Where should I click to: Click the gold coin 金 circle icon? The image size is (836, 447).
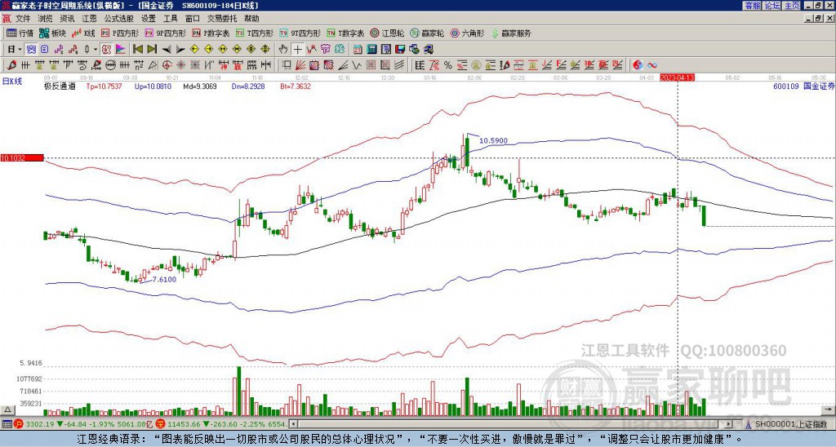click(x=476, y=65)
